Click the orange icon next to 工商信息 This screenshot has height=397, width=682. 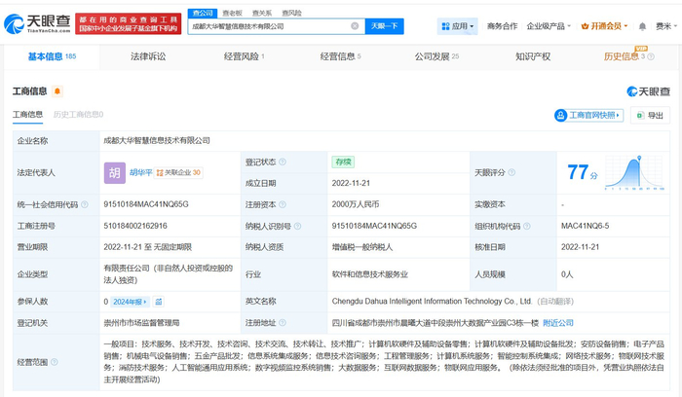coord(57,91)
